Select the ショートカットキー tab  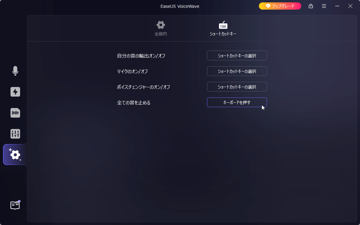[223, 29]
